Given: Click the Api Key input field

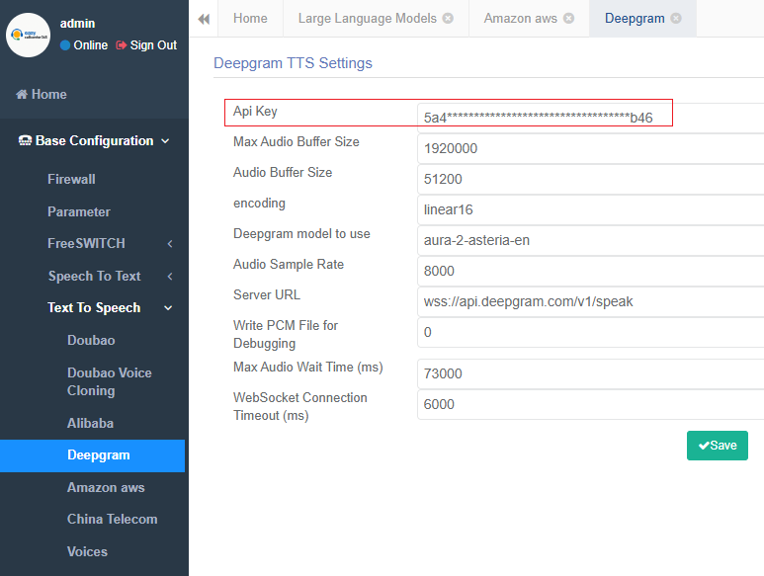Looking at the screenshot, I should click(x=590, y=118).
